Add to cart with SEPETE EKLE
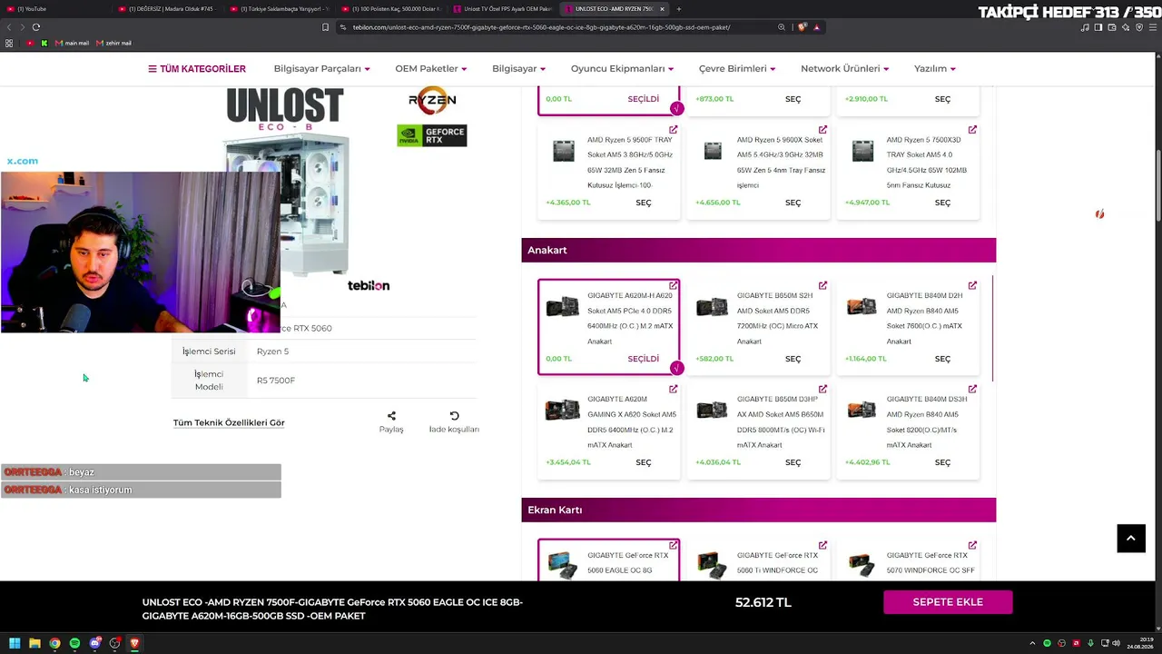The height and width of the screenshot is (654, 1162). [948, 602]
